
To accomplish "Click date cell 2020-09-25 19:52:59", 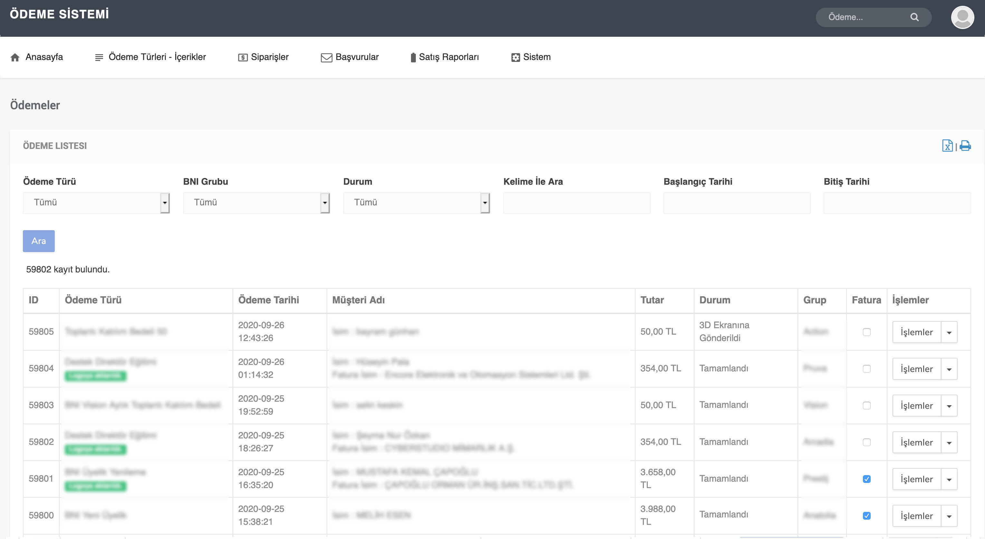I will point(280,405).
